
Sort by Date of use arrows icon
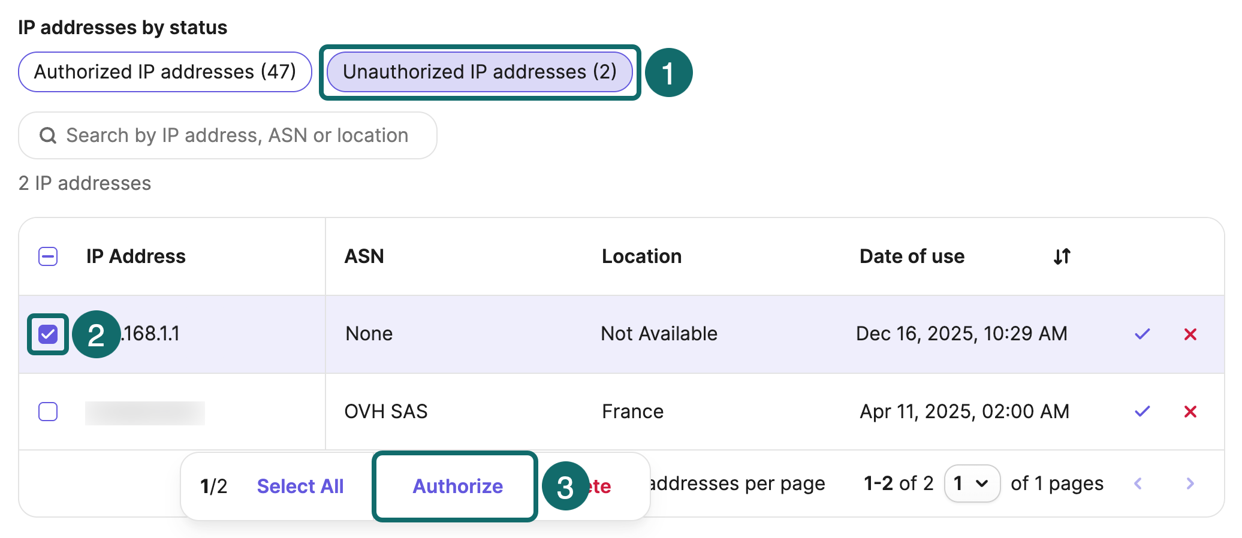point(1062,256)
